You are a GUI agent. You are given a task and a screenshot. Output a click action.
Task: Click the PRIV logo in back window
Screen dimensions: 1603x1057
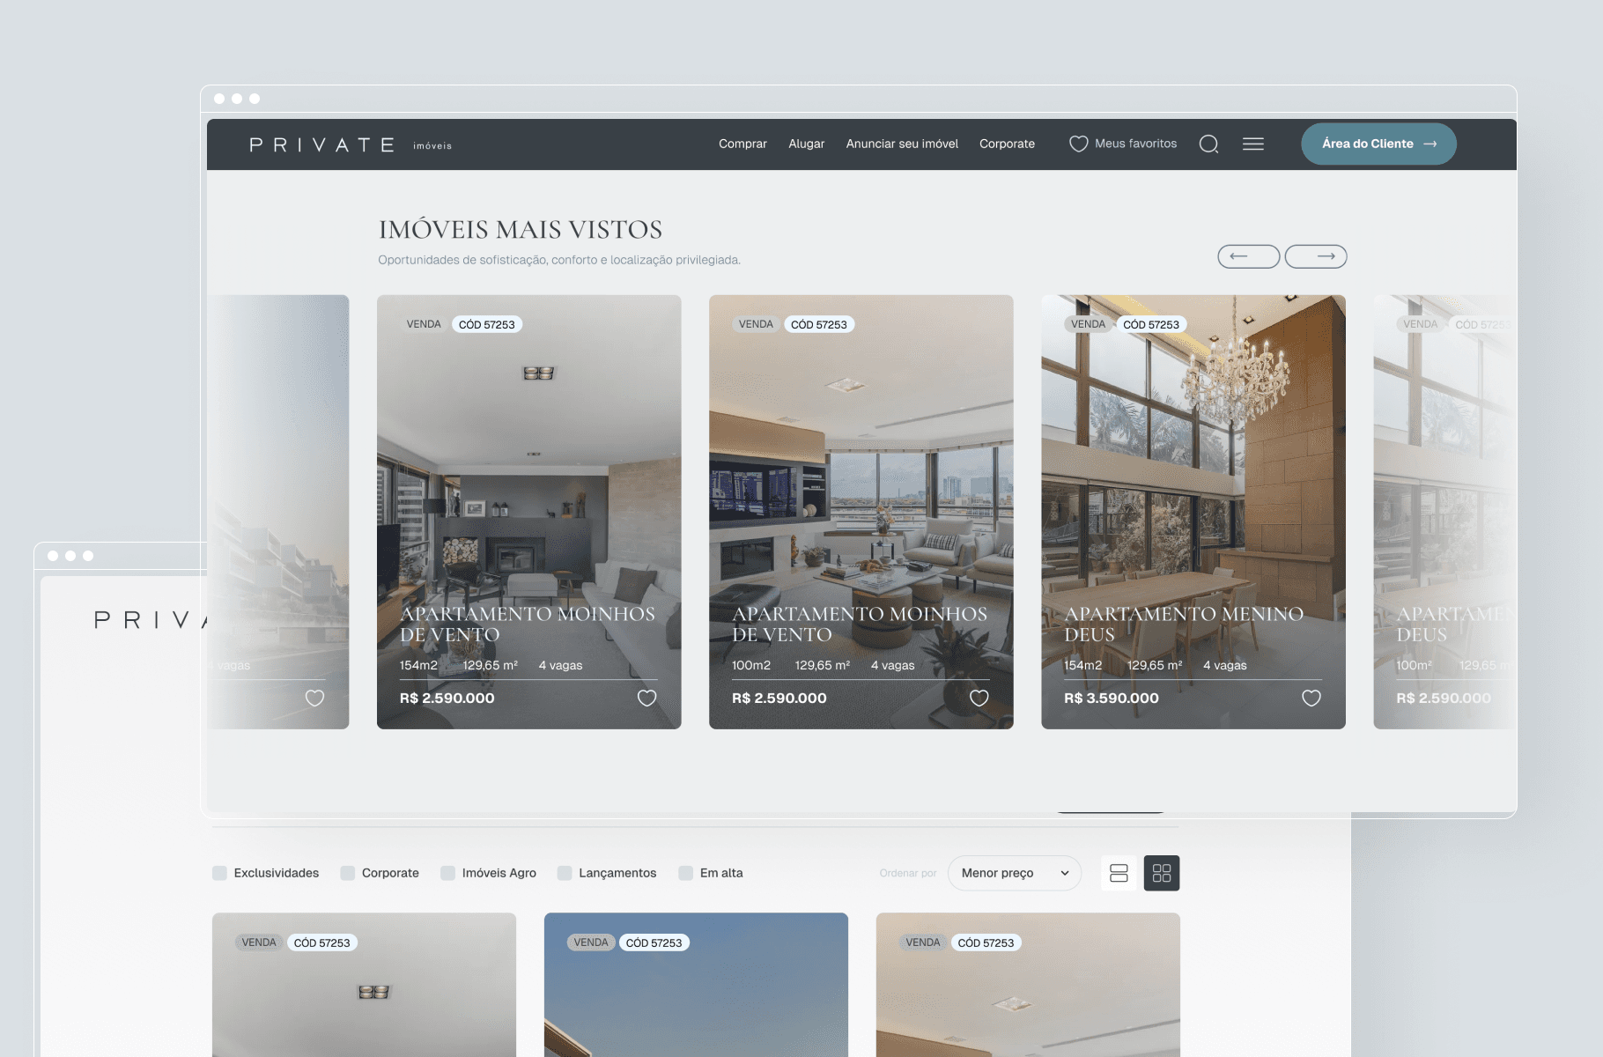151,620
